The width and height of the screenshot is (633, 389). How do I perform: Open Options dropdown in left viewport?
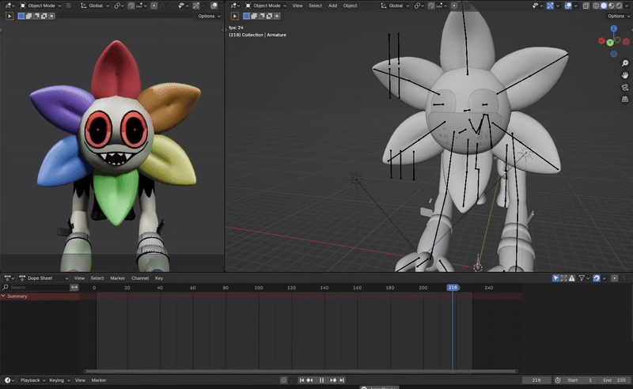209,16
